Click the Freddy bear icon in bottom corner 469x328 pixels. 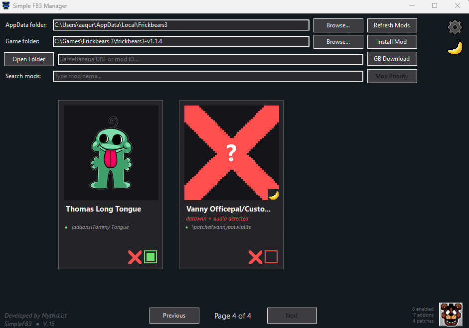click(451, 314)
